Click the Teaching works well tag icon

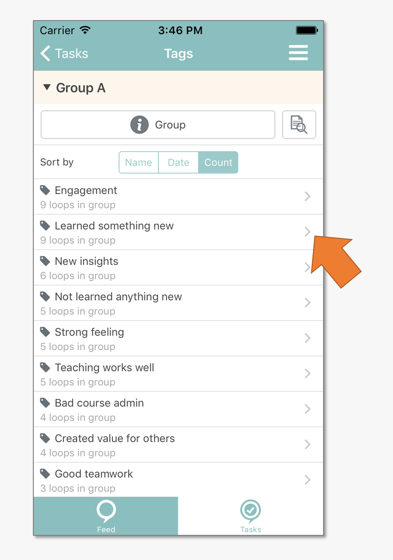point(45,367)
